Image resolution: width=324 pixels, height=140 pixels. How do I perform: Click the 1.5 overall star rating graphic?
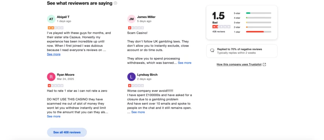click(221, 27)
